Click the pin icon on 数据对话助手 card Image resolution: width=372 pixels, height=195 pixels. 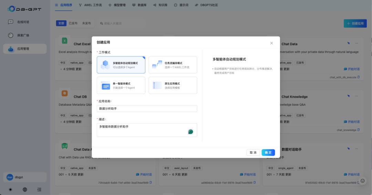[x=349, y=149]
